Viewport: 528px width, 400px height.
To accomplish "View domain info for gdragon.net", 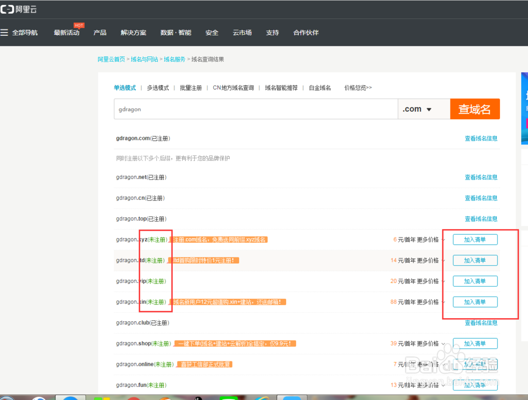I will point(481,177).
